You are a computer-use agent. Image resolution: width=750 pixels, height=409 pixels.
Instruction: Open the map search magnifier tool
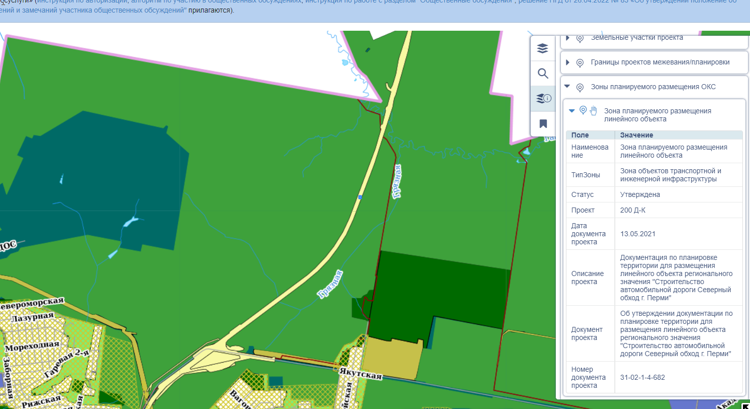click(x=543, y=74)
